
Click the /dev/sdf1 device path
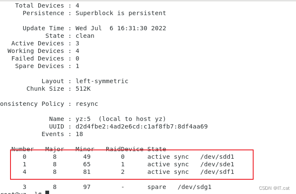point(217,172)
